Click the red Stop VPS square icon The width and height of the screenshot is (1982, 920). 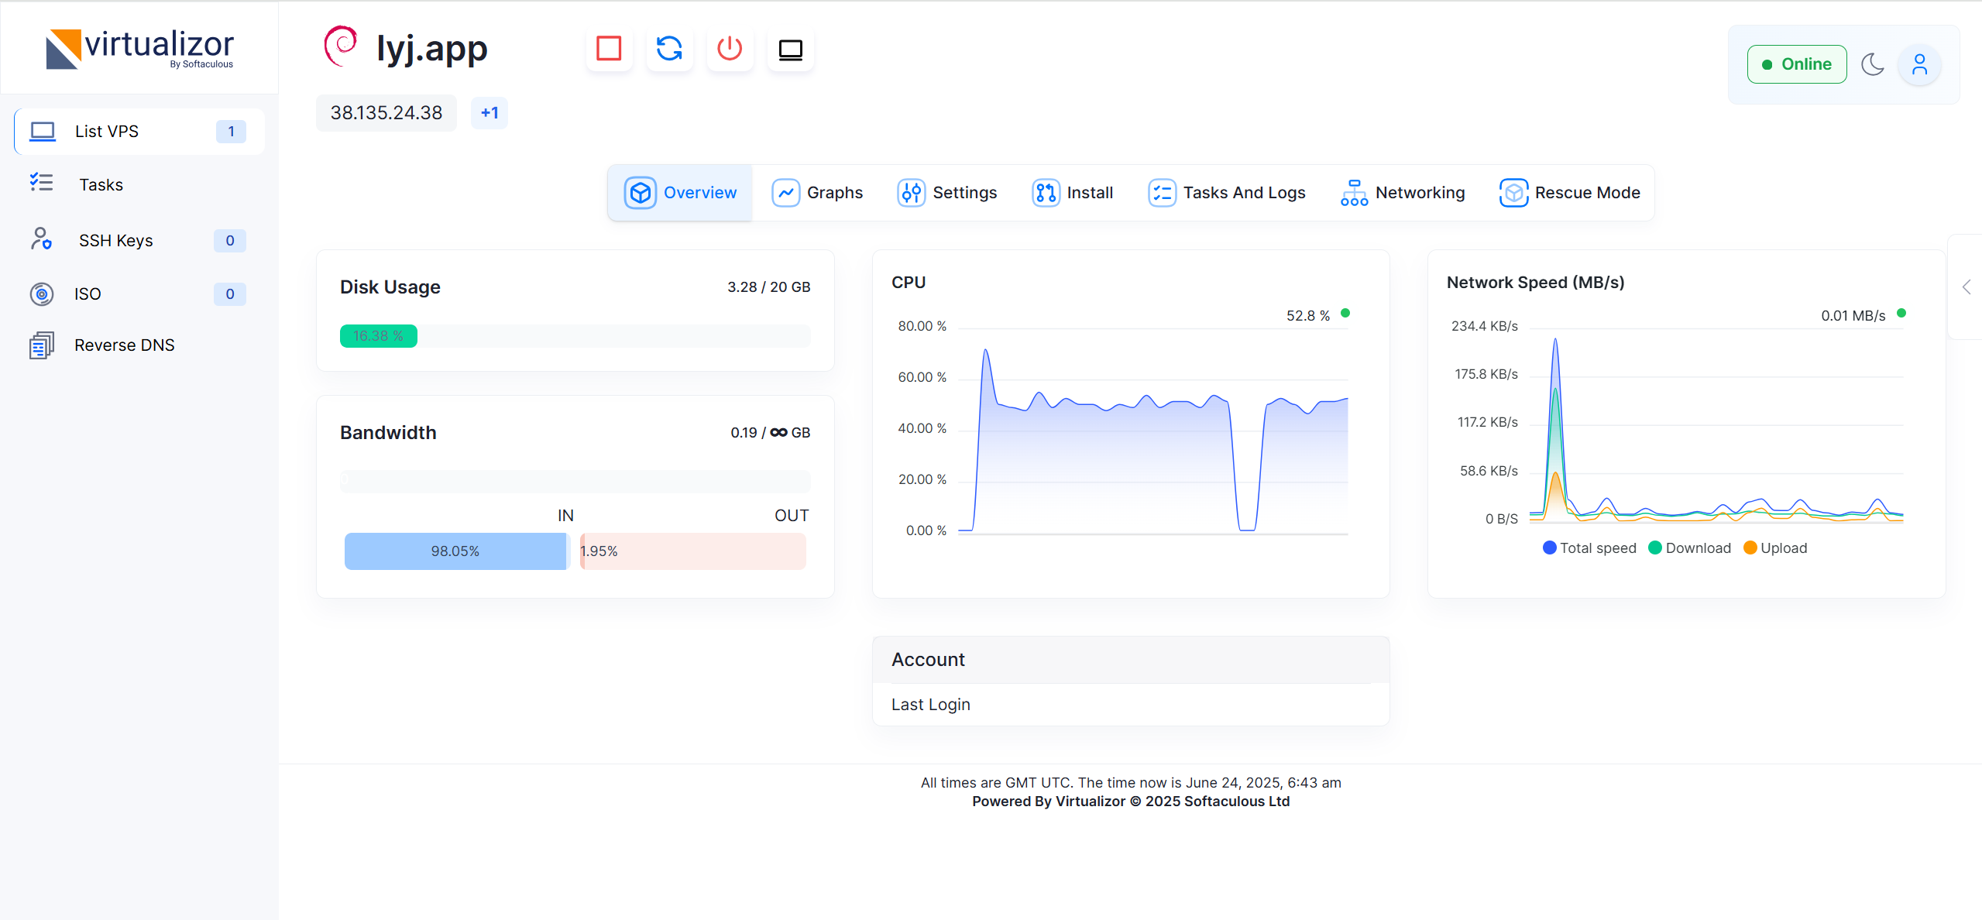pos(609,49)
